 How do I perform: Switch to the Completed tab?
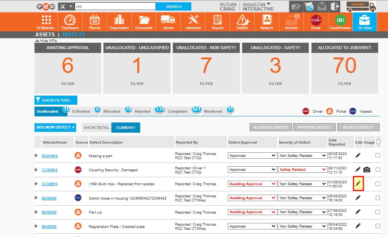coord(177,112)
